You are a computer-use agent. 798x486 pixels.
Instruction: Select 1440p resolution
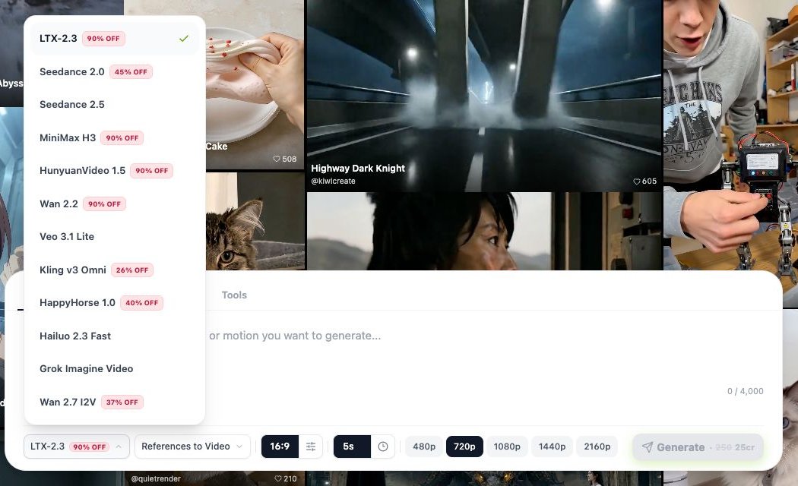coord(553,447)
